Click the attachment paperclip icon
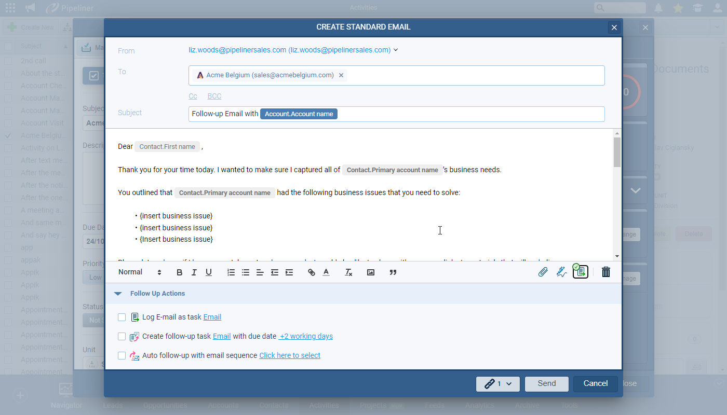 [x=543, y=272]
